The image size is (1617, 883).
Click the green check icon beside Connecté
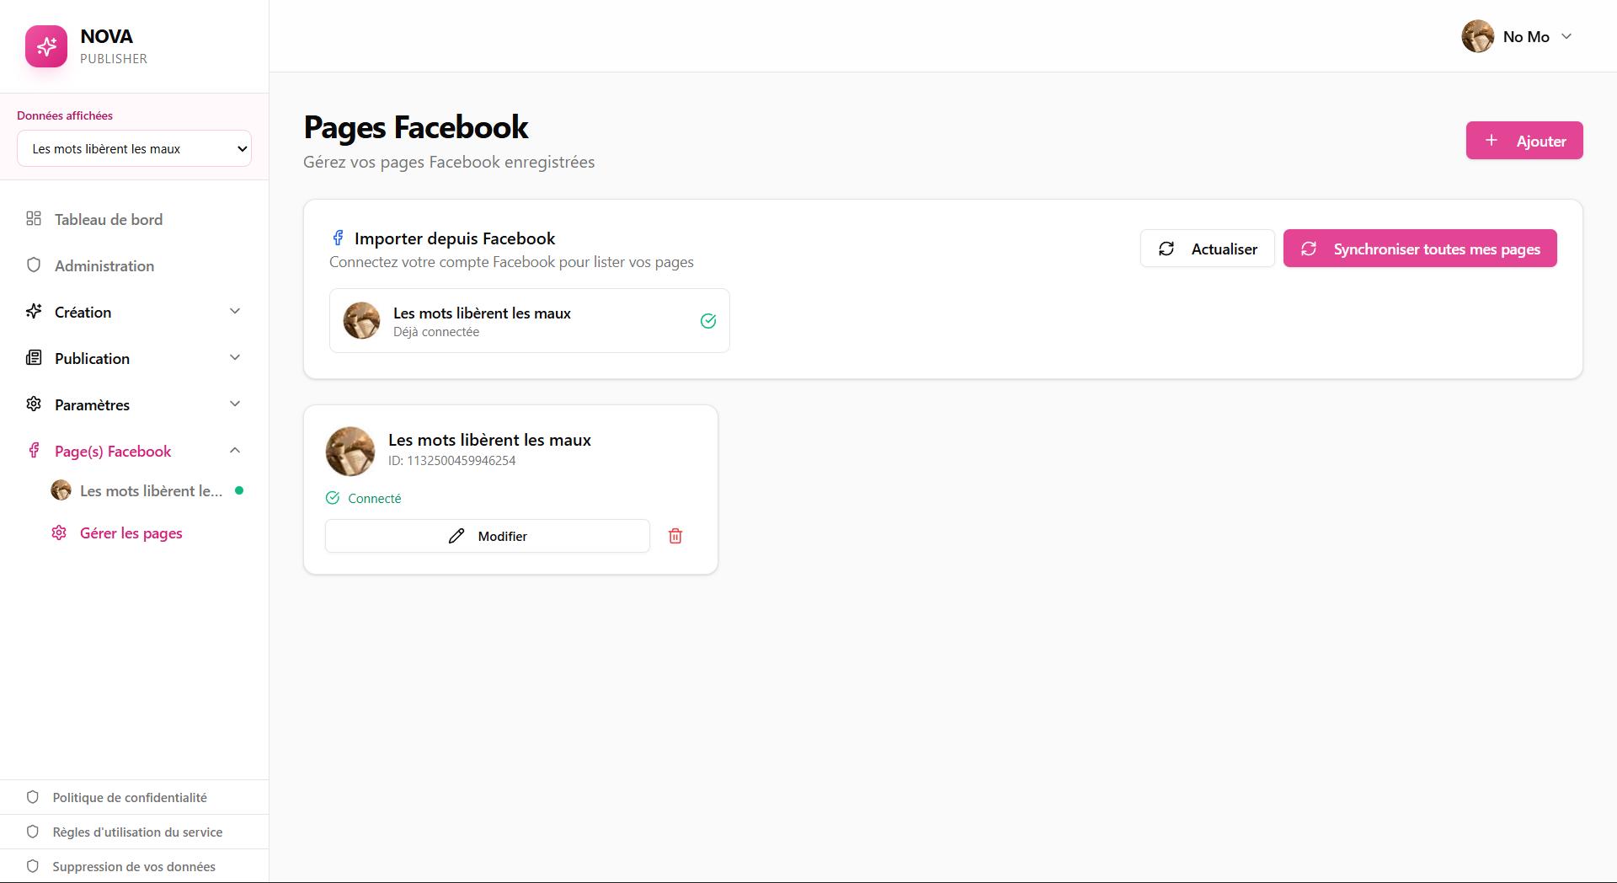coord(333,498)
